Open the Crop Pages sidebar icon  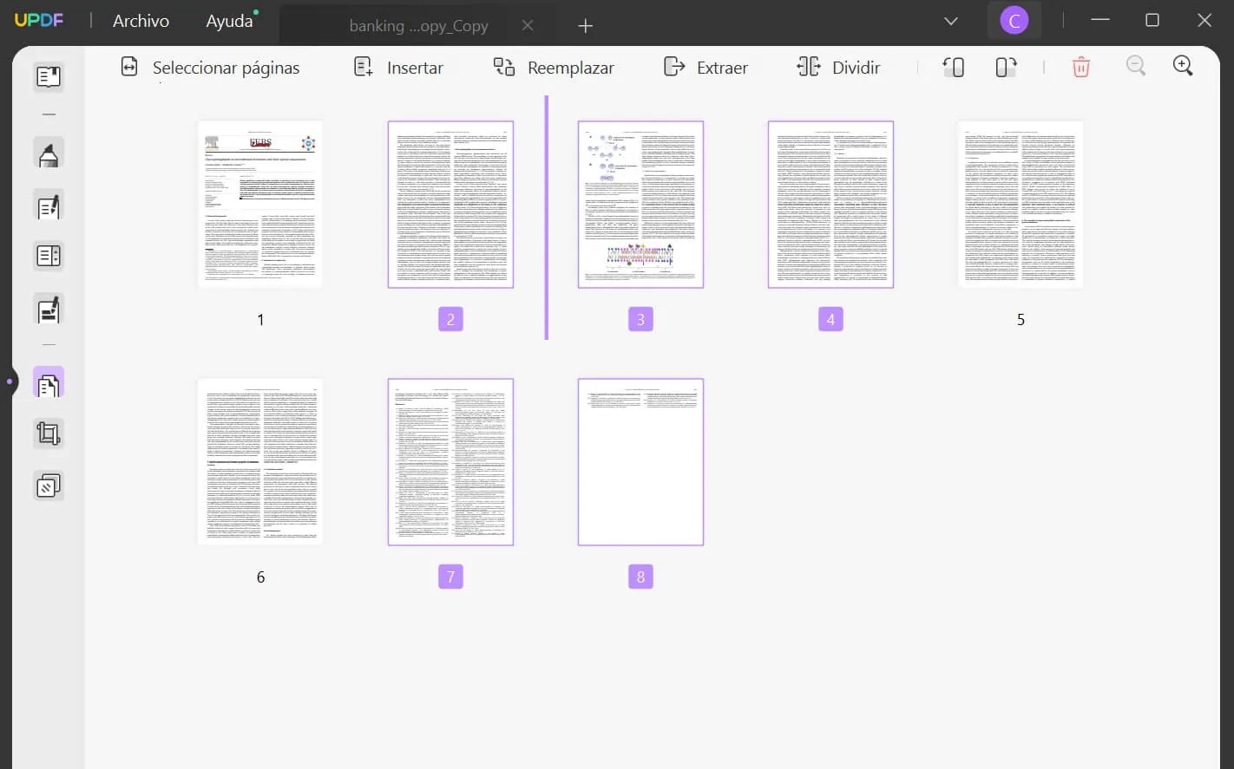click(x=49, y=433)
